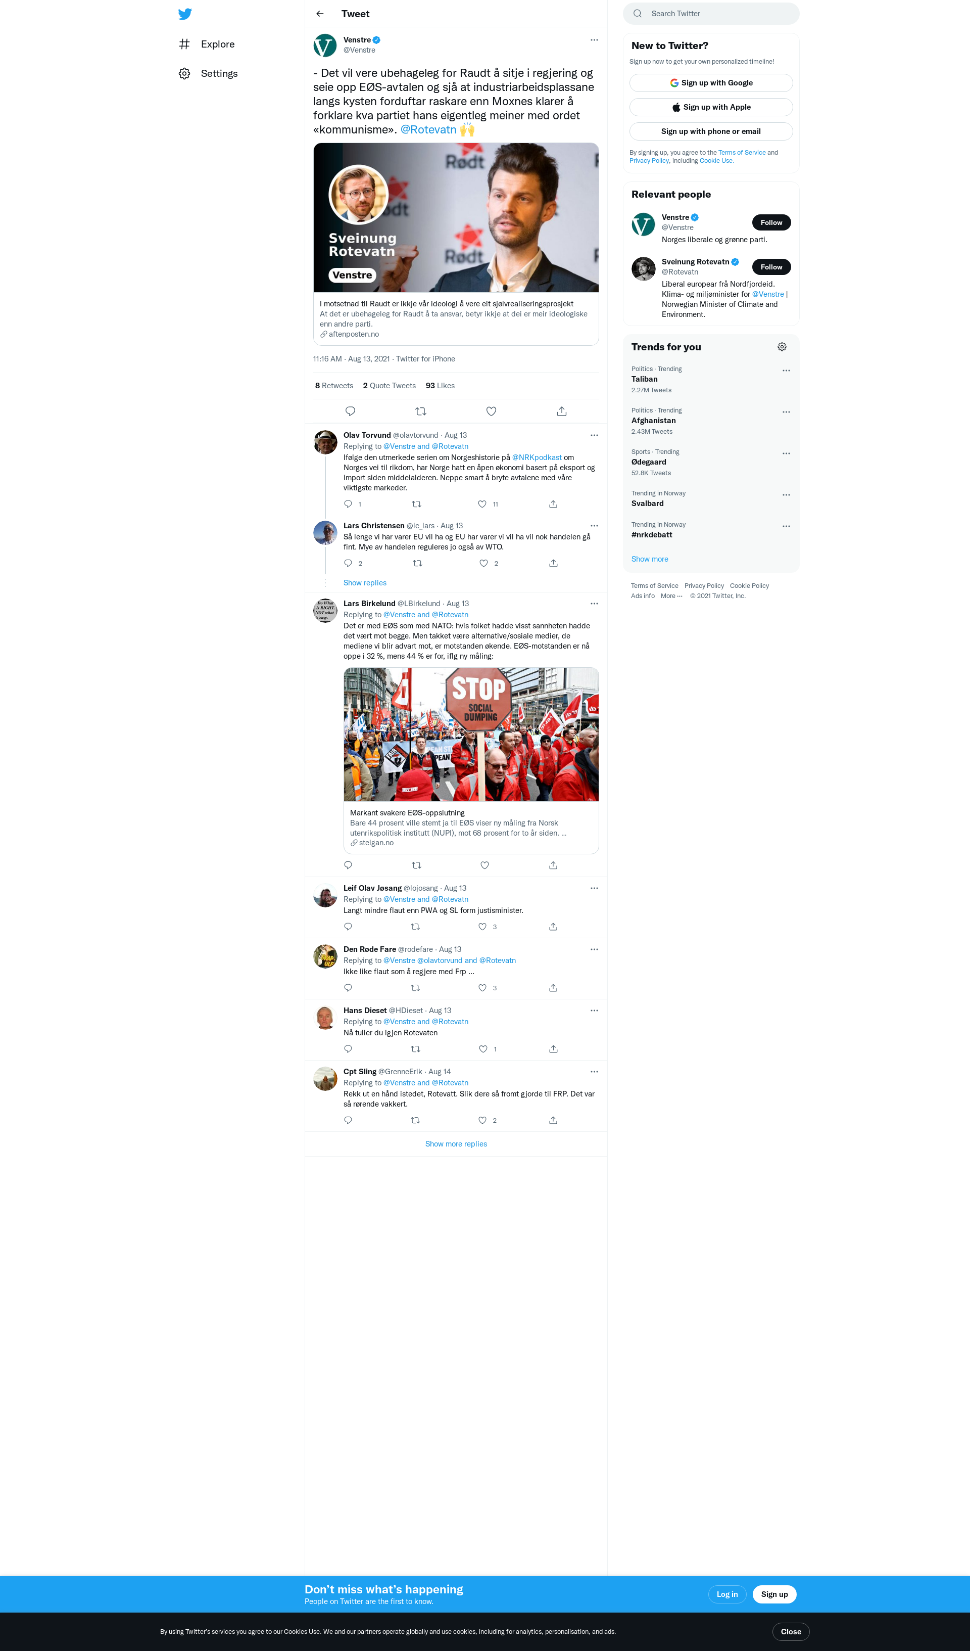Retweet Olav Torvund's reply
The width and height of the screenshot is (970, 1651).
pyautogui.click(x=416, y=504)
